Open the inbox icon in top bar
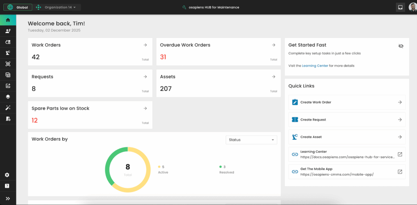Image resolution: width=417 pixels, height=205 pixels. click(400, 7)
